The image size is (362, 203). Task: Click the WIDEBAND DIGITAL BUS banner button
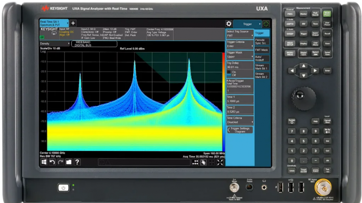(94, 44)
